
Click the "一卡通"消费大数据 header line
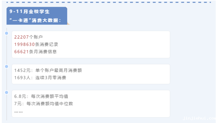click(35, 21)
